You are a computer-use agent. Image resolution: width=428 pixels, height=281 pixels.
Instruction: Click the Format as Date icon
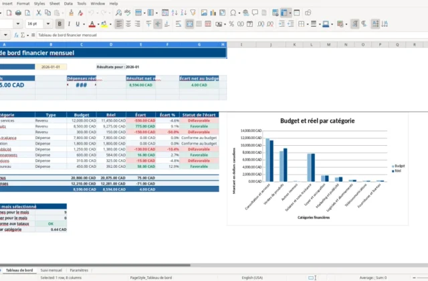point(249,24)
